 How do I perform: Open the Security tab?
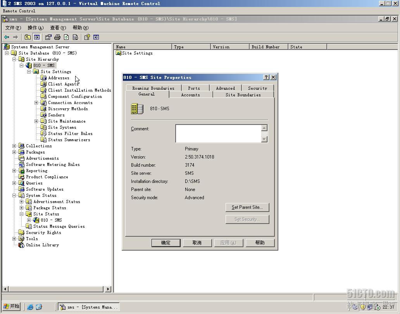pyautogui.click(x=258, y=88)
